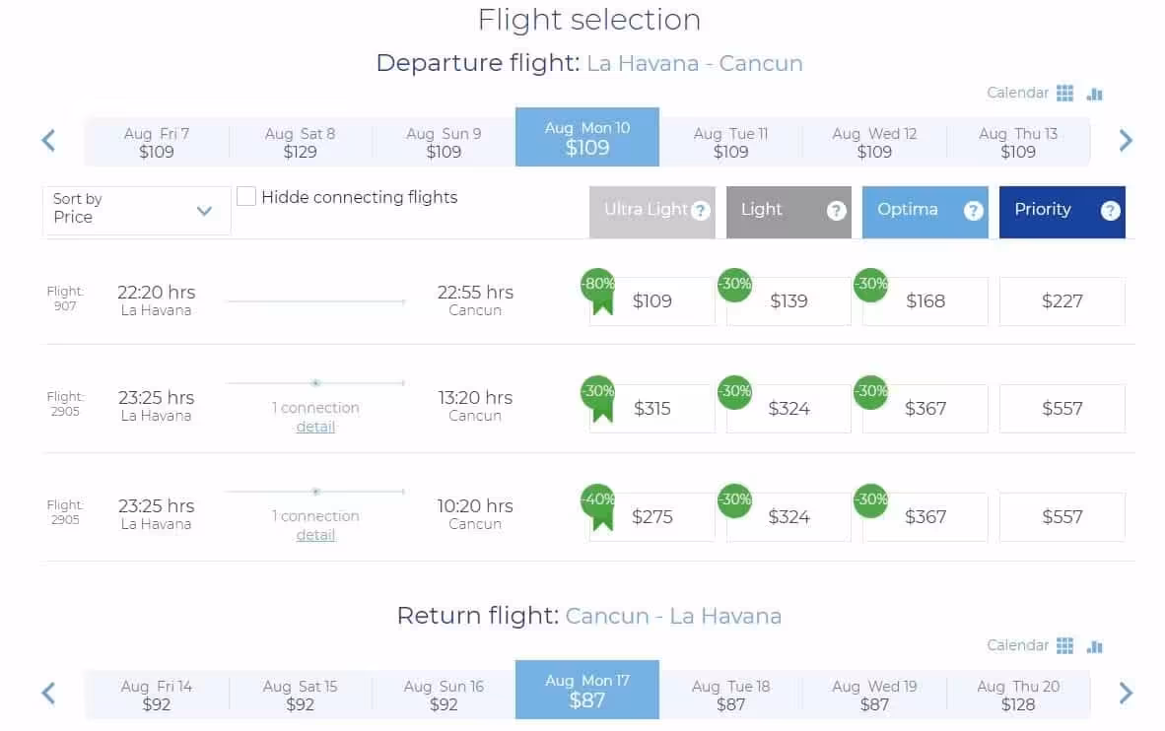This screenshot has width=1165, height=731.
Task: Go to next return dates arrow
Action: click(1125, 693)
